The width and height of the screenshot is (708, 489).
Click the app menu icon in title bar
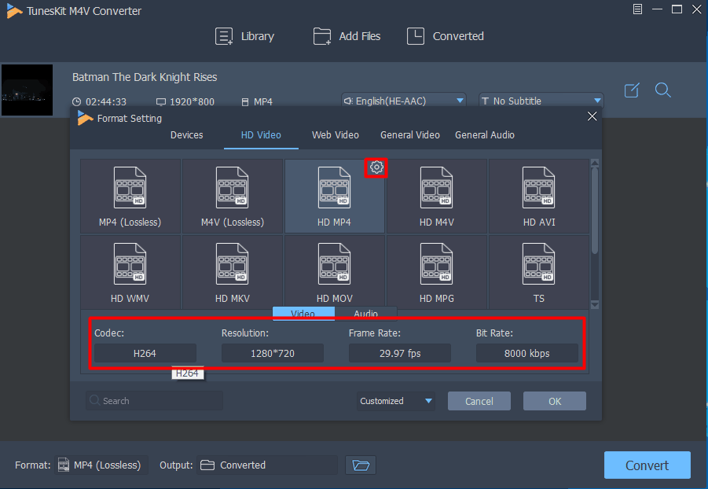tap(637, 9)
